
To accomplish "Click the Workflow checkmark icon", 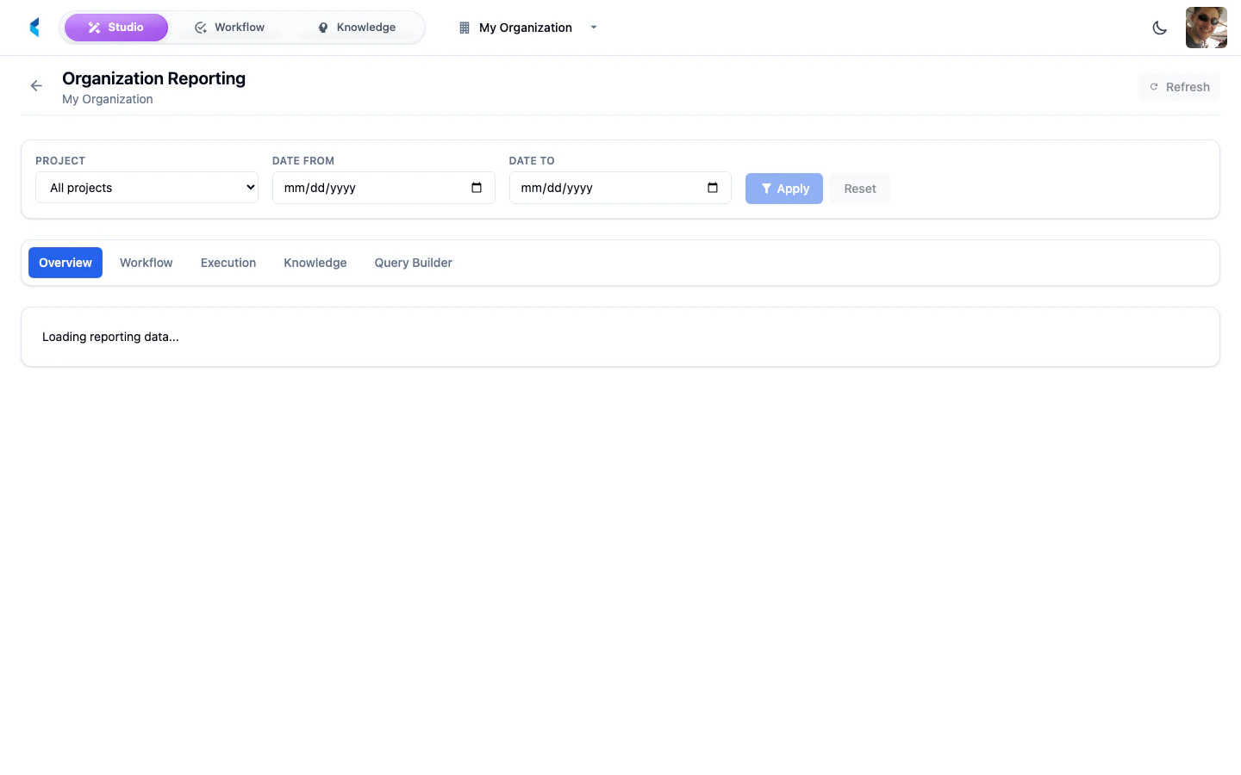I will tap(200, 27).
